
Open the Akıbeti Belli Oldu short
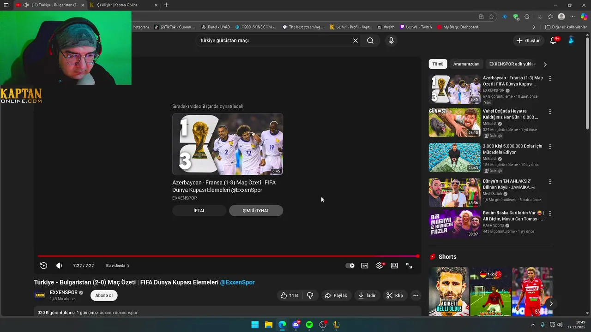click(x=449, y=291)
